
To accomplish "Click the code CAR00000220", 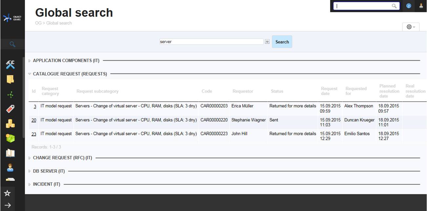I will coord(214,120).
